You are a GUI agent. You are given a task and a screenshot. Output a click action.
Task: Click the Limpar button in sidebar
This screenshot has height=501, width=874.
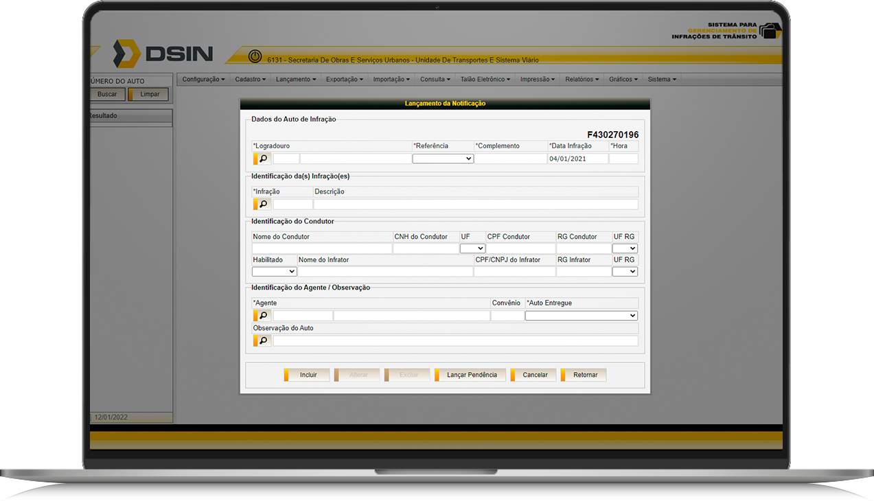point(148,94)
